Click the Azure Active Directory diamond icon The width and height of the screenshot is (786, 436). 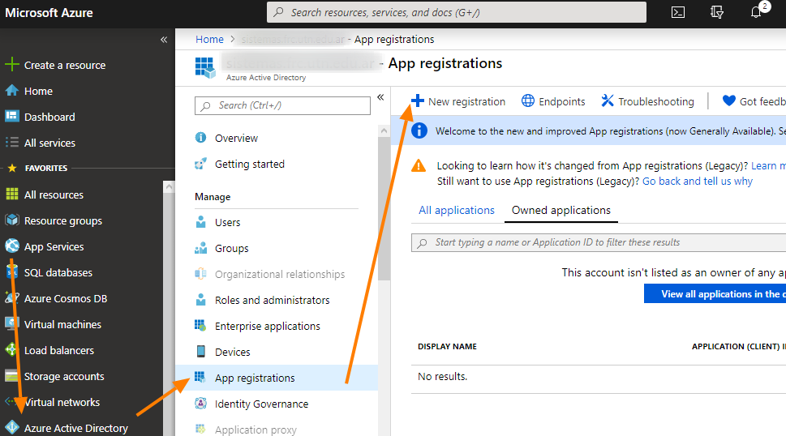pos(11,428)
